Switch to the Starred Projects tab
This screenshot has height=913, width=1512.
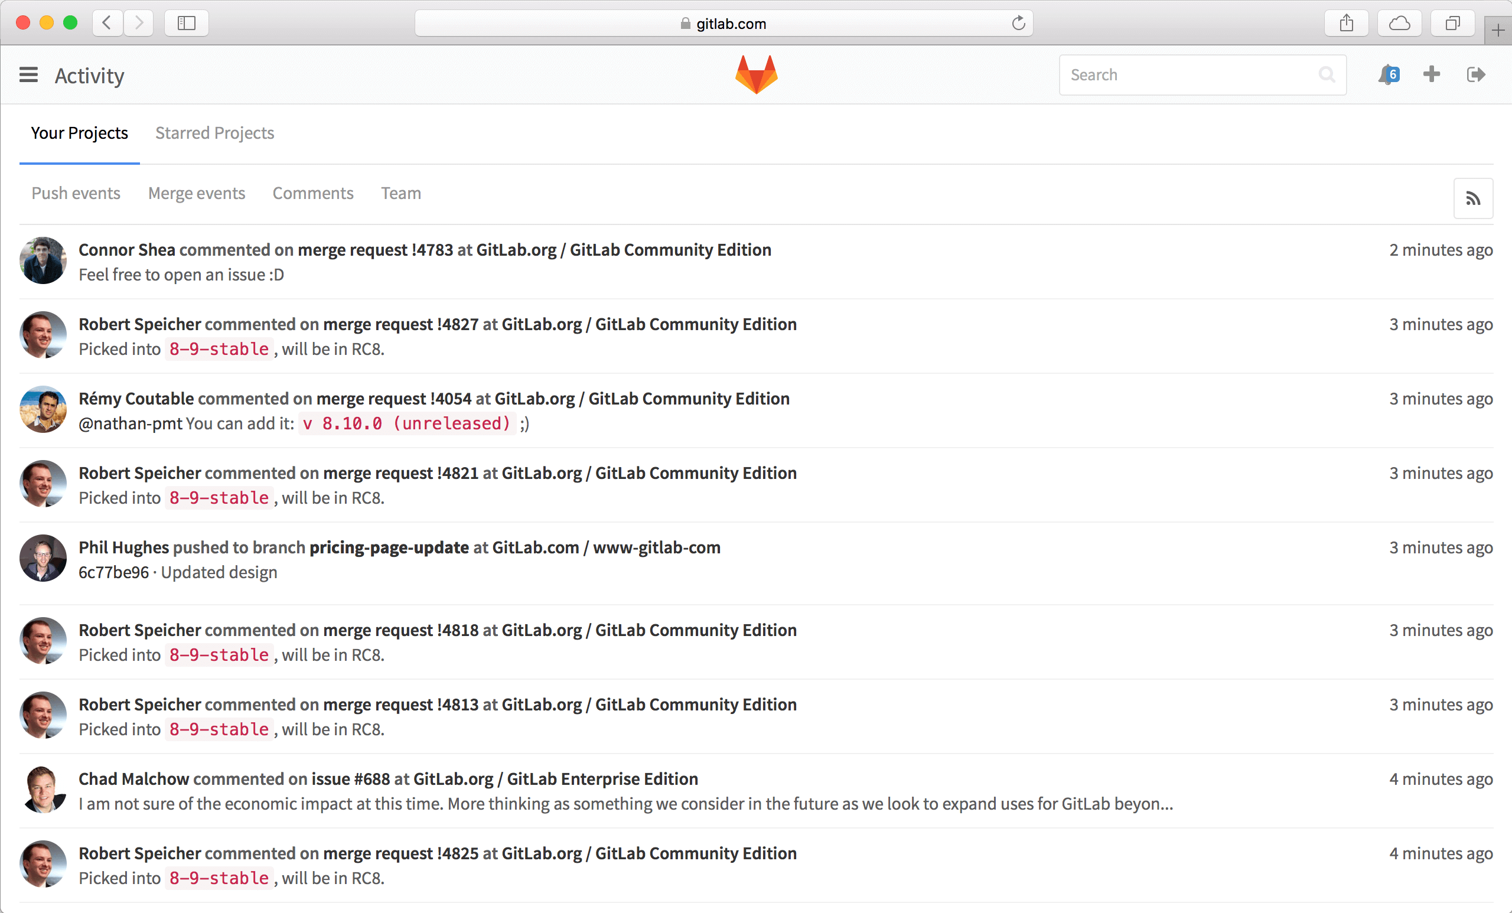click(x=214, y=133)
